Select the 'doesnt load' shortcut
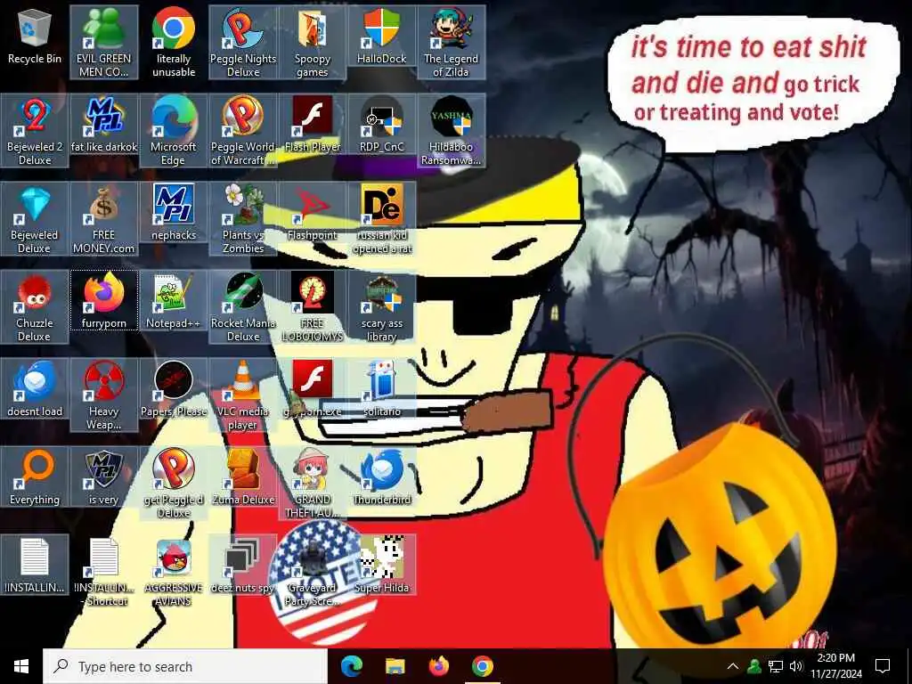Image resolution: width=912 pixels, height=684 pixels. 35,389
